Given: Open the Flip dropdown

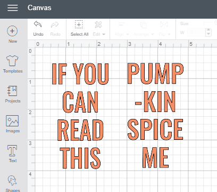Looking at the screenshot, I should tap(164, 29).
